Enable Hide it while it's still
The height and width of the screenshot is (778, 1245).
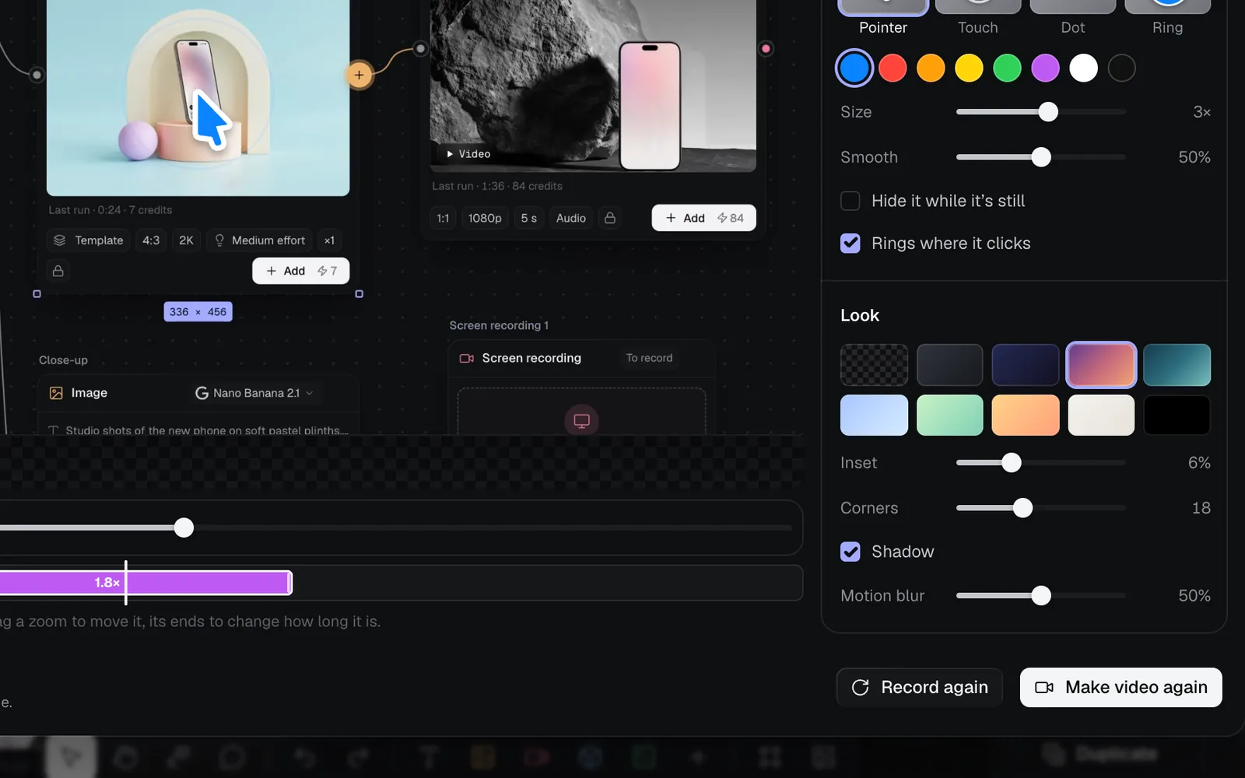coord(850,201)
